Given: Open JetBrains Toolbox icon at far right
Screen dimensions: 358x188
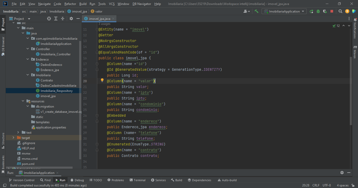Looking at the screenshot, I should (x=354, y=11).
